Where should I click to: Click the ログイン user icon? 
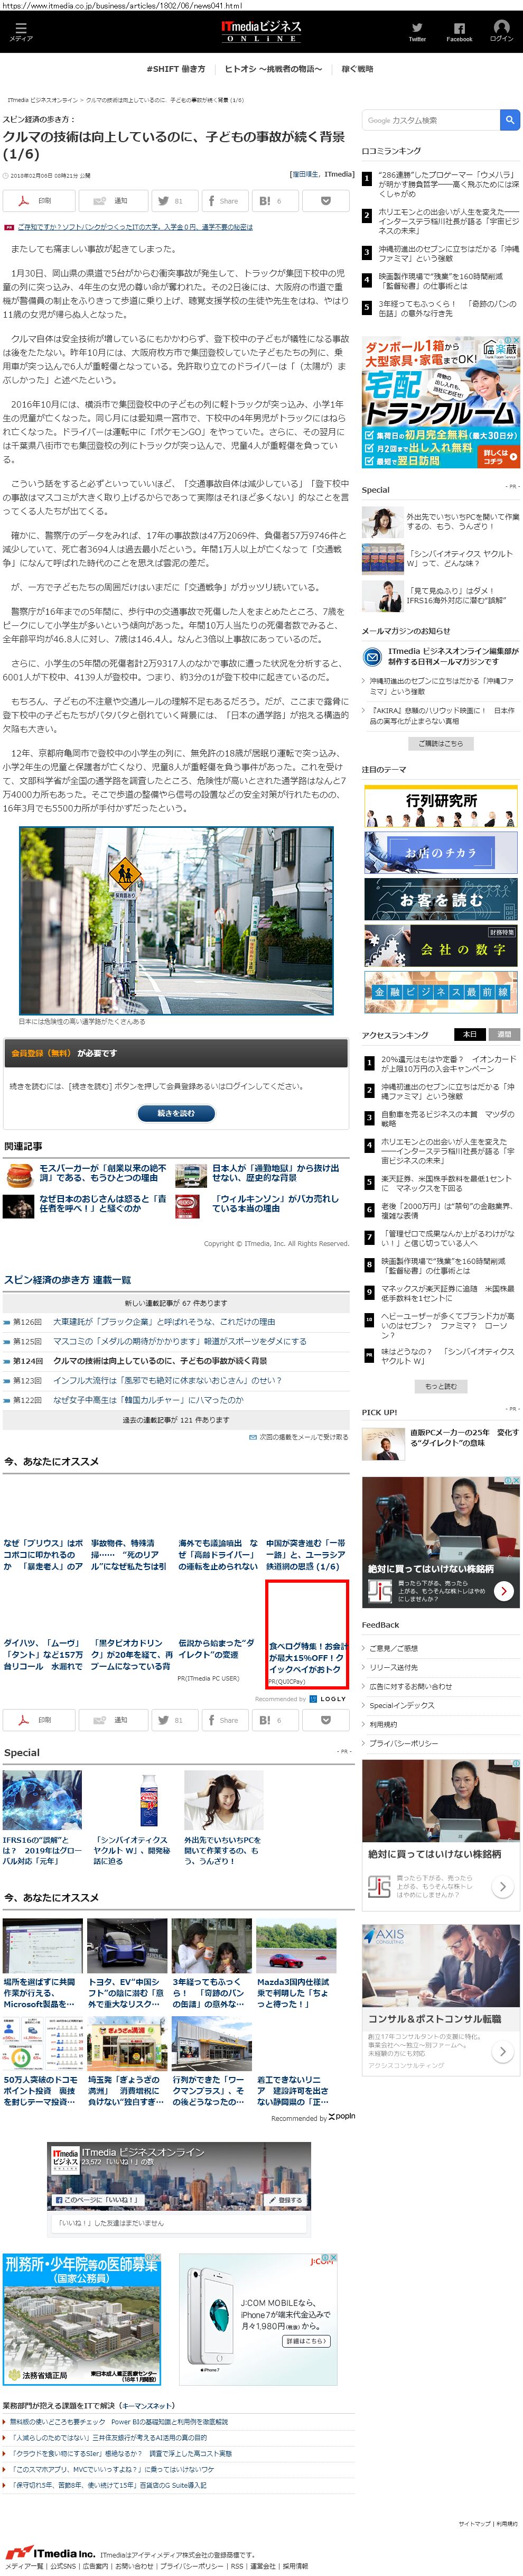point(501,31)
